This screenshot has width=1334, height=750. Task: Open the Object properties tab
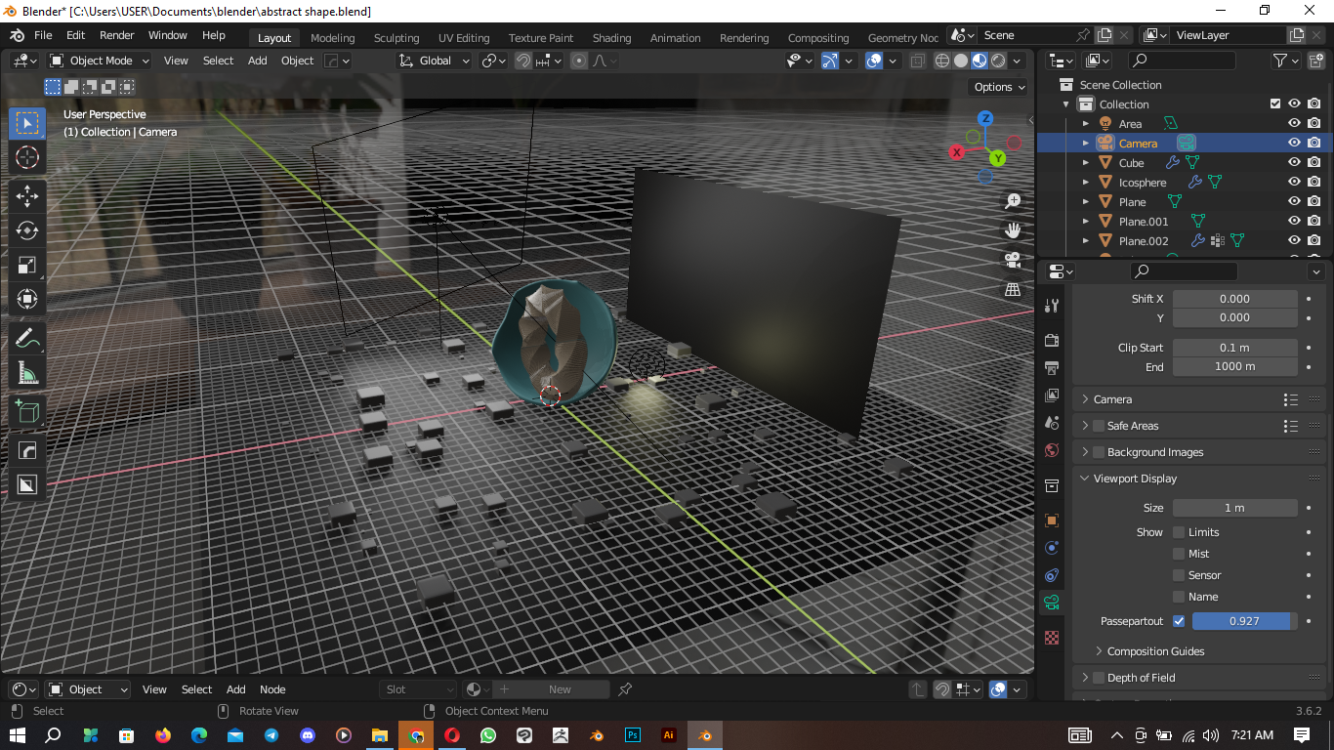(1052, 521)
